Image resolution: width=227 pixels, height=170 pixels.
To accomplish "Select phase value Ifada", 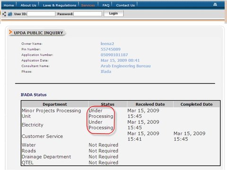I will coord(106,71).
